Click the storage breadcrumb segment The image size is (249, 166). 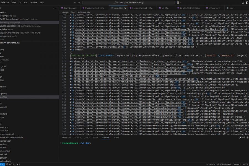point(65,12)
